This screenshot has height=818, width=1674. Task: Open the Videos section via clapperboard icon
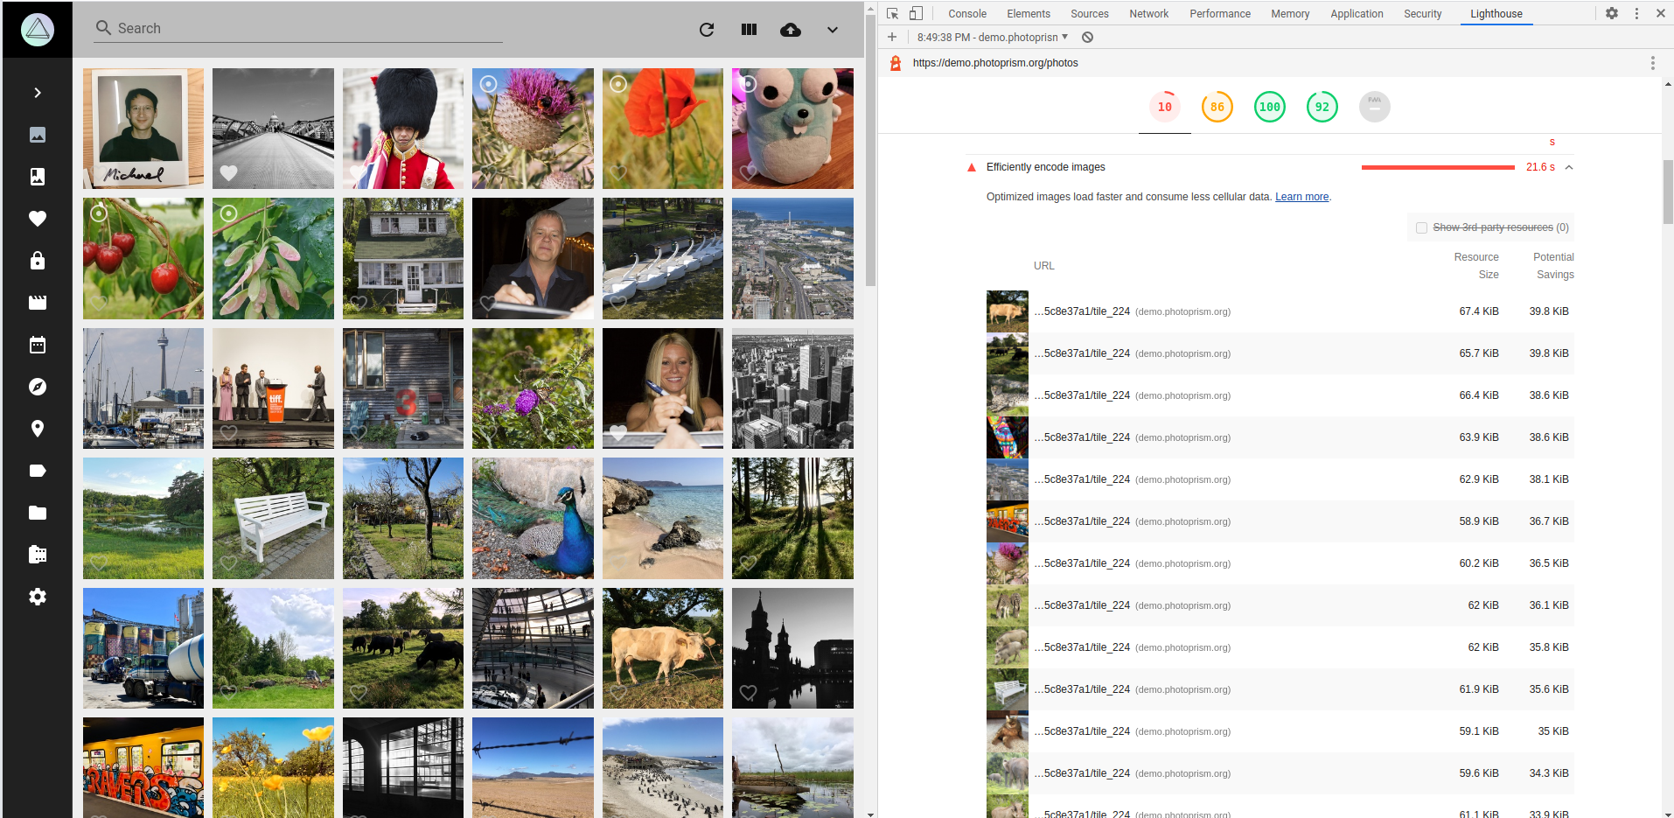pyautogui.click(x=37, y=302)
